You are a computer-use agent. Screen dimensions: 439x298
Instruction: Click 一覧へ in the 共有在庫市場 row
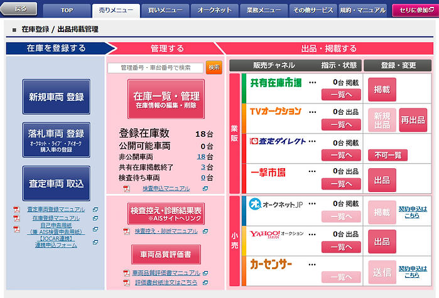[x=341, y=95]
